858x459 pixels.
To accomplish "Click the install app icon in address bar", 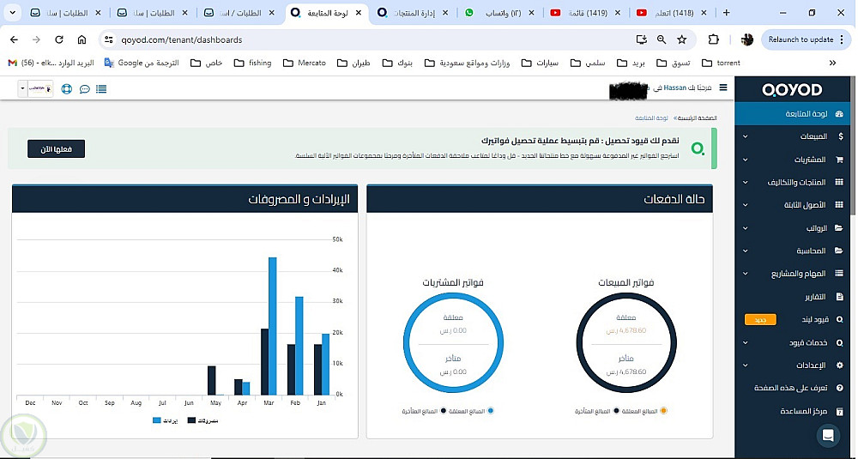I will point(641,39).
